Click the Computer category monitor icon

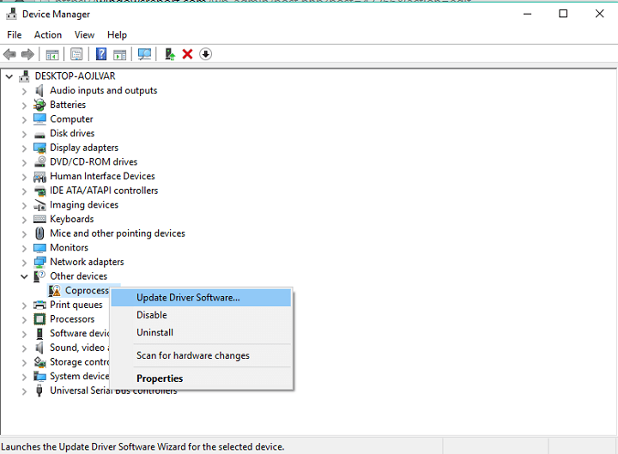39,119
